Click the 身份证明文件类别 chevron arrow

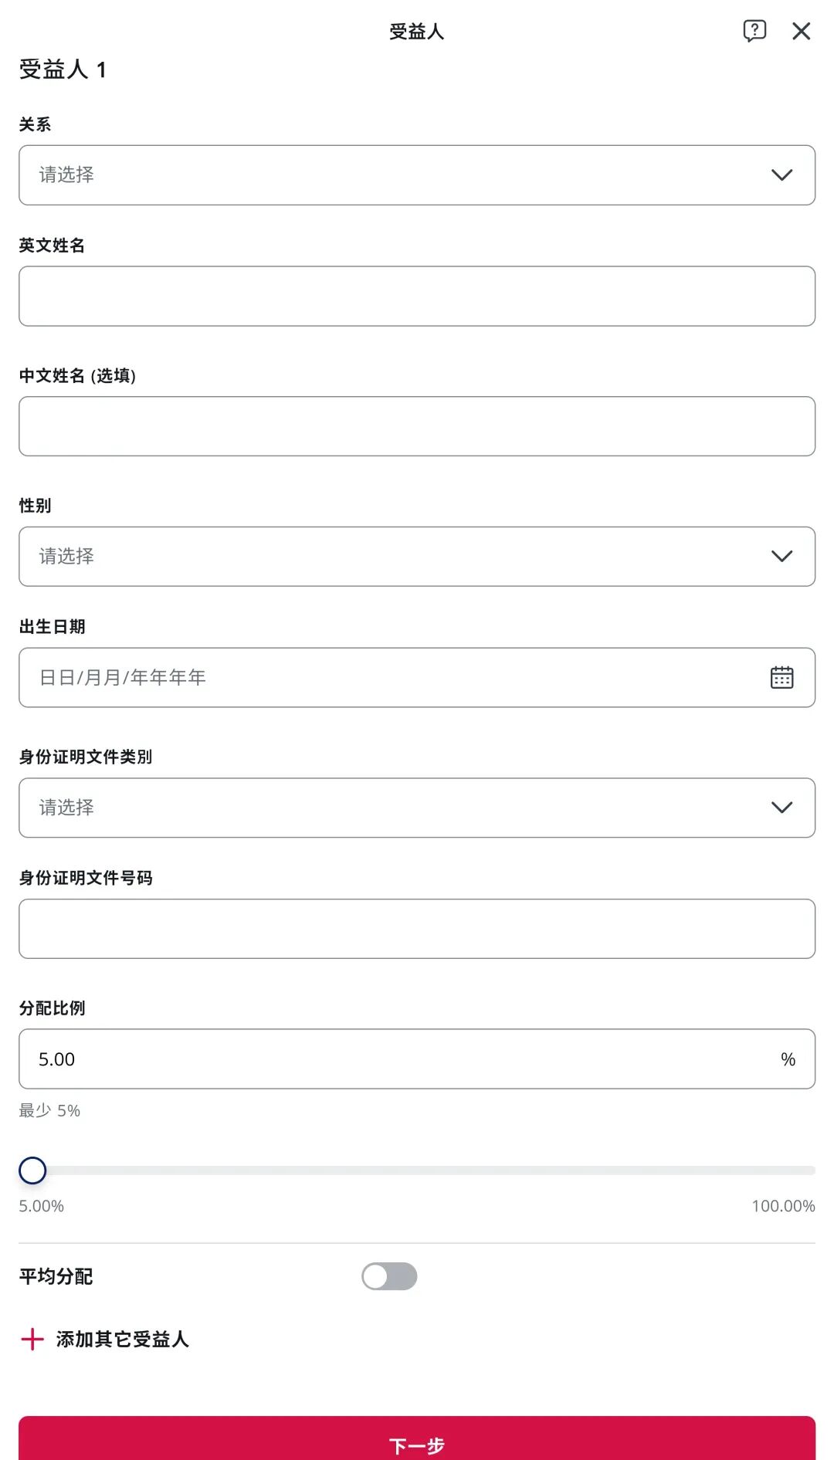click(781, 808)
